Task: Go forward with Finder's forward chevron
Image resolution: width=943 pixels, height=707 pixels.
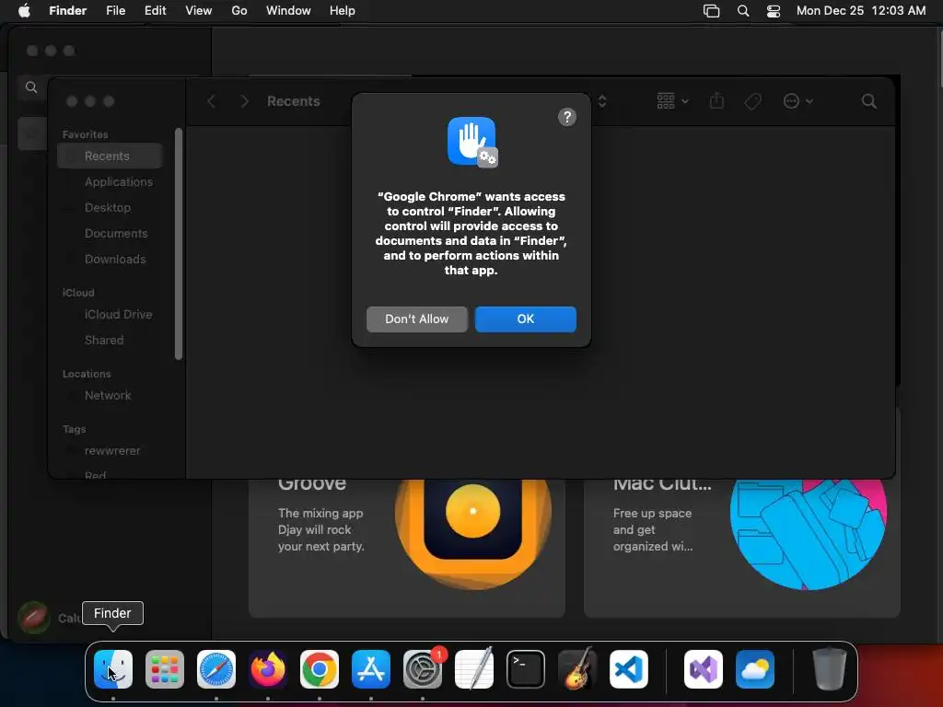Action: tap(244, 101)
